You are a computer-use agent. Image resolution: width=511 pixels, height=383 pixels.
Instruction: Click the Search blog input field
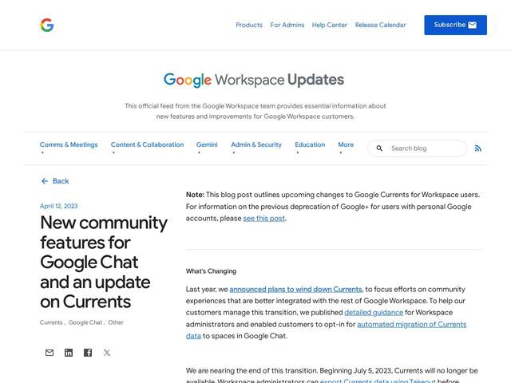(x=417, y=148)
